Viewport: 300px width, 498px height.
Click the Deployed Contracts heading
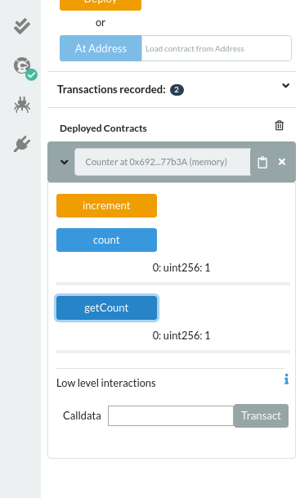103,128
